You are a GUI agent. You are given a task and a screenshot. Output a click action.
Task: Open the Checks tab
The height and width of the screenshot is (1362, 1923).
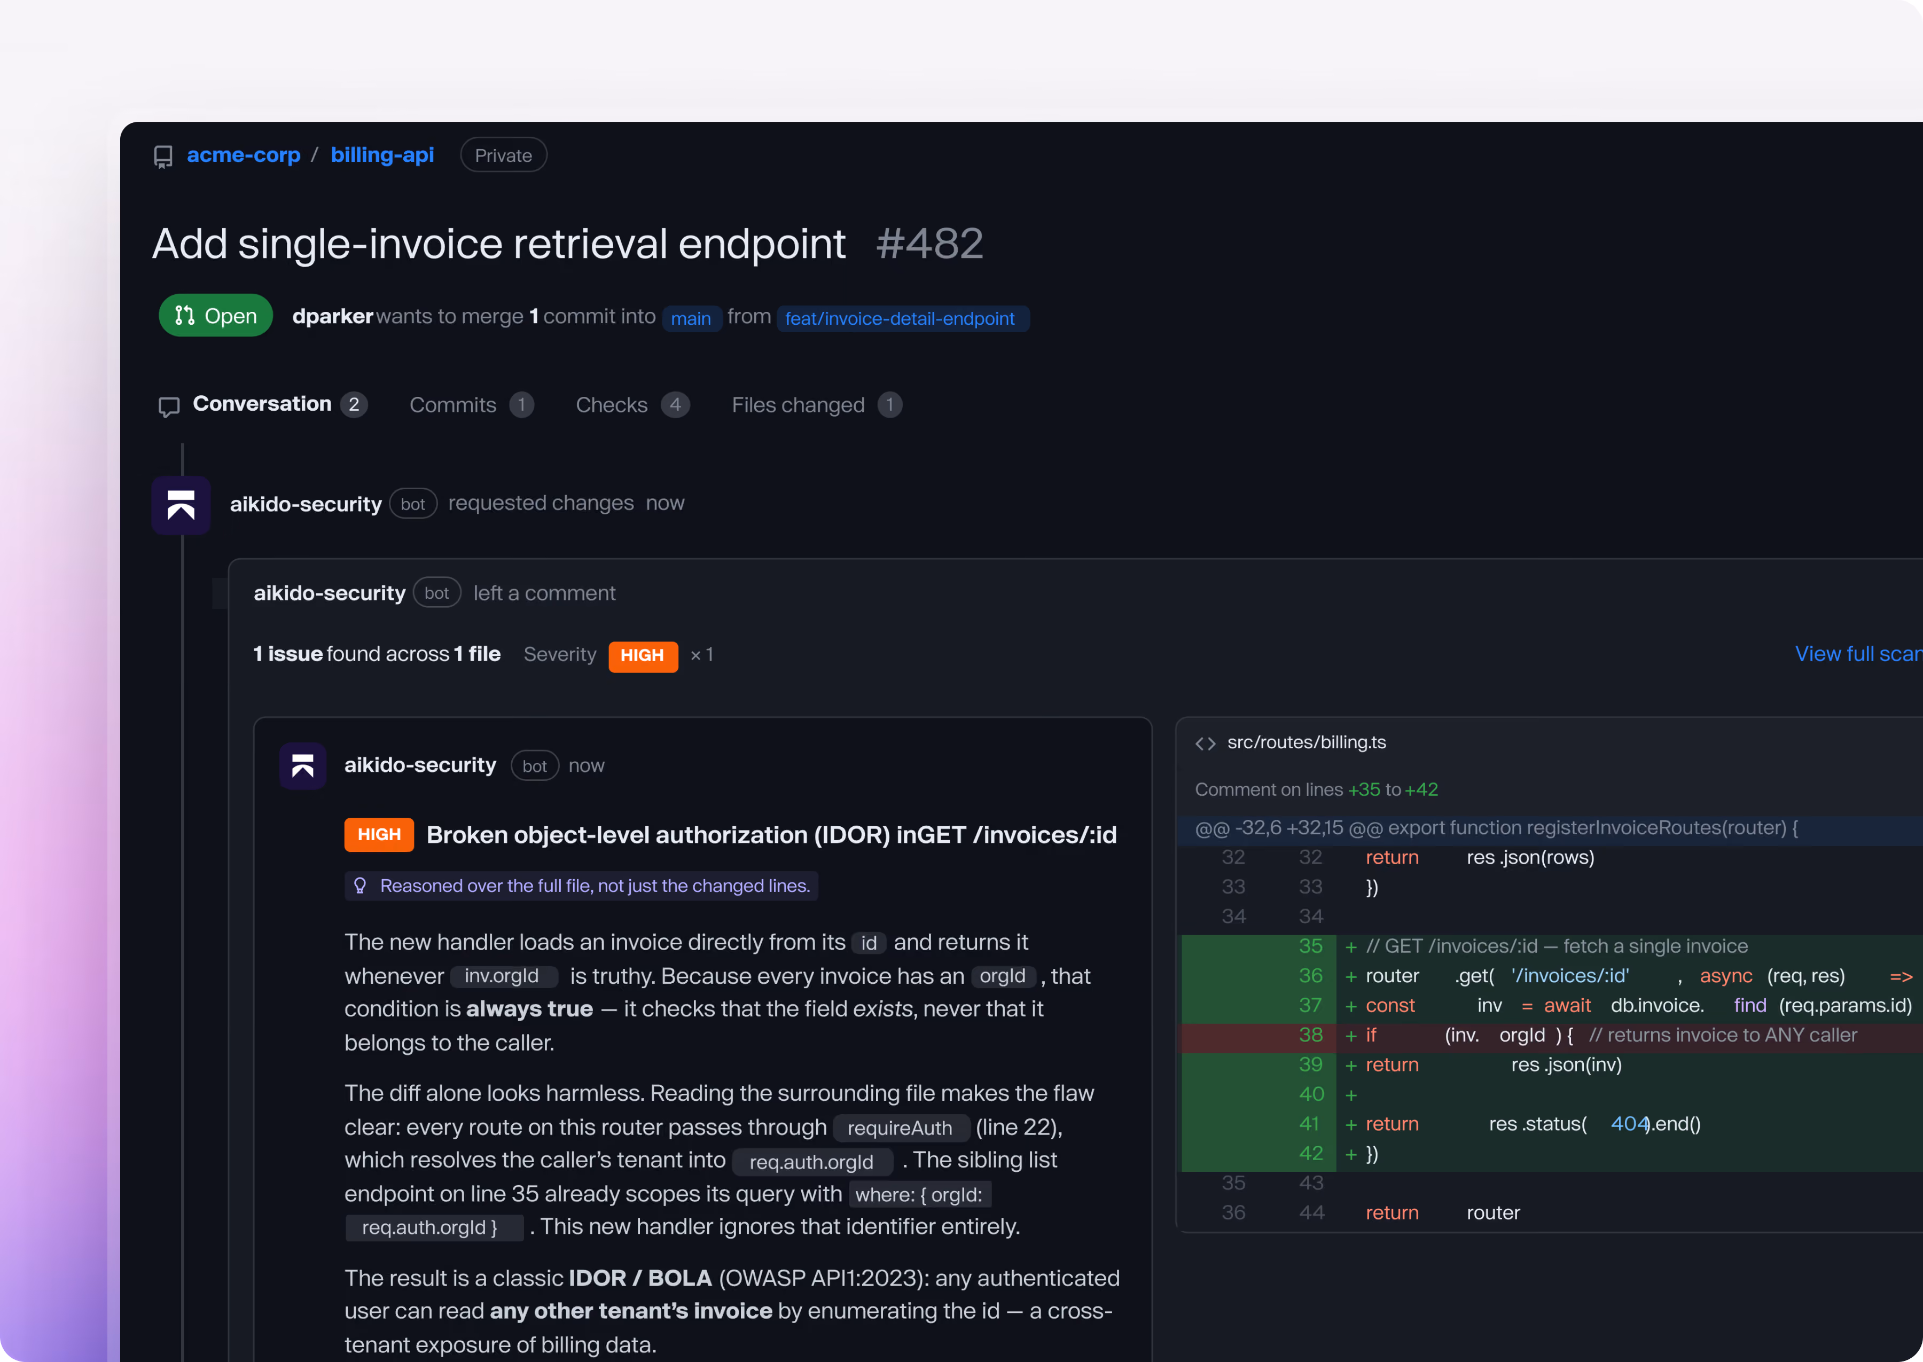632,405
